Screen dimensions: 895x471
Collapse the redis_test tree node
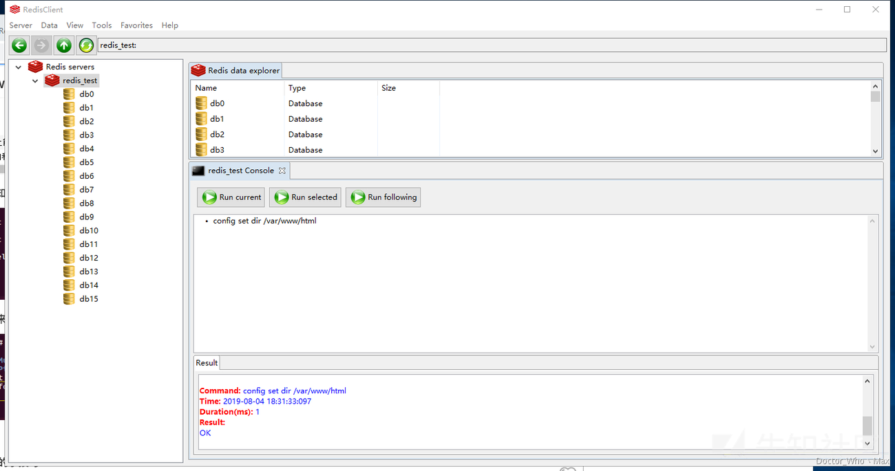tap(35, 81)
